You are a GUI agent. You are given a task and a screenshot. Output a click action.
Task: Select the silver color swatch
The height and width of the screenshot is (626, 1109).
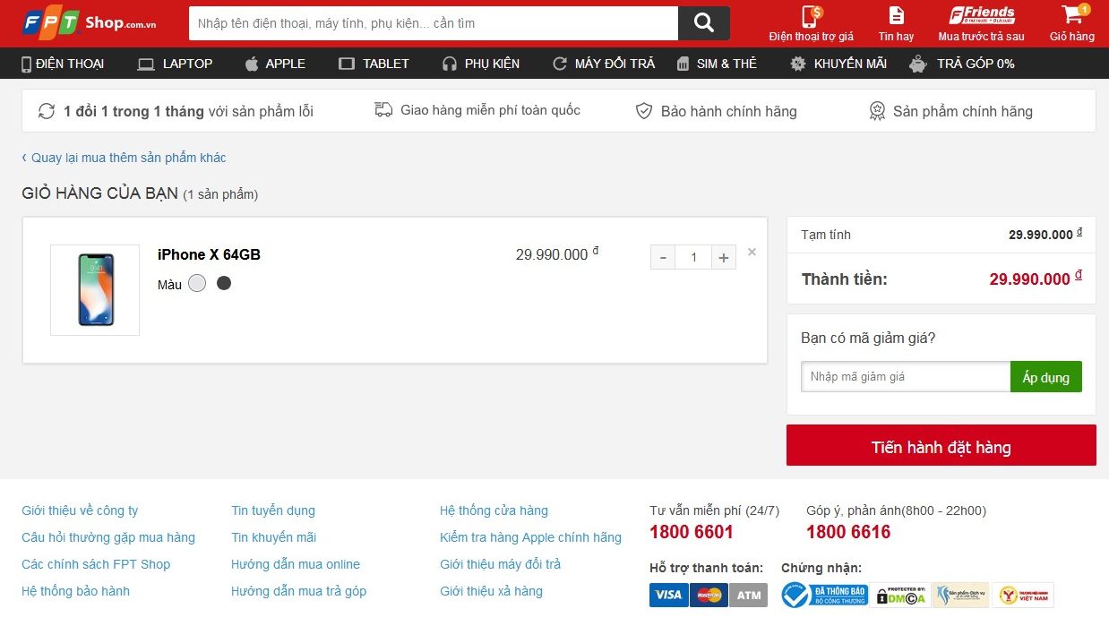[197, 283]
